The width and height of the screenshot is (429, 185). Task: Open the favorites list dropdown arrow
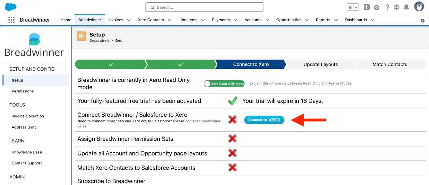pos(356,7)
